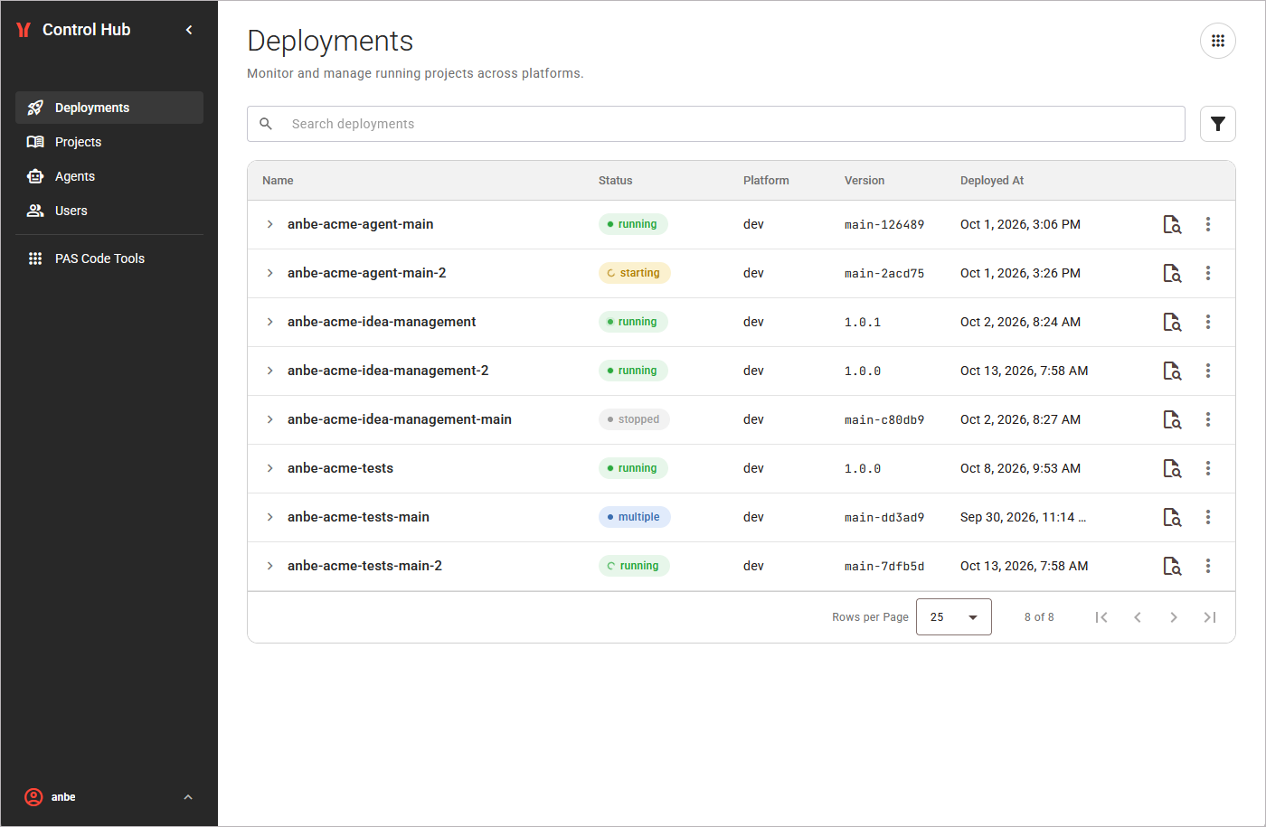Open the anbe user menu
The image size is (1266, 827).
[109, 797]
